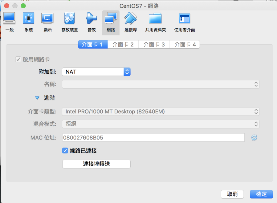Switch to the 介面卡 4 tab
The image size is (277, 203).
(185, 45)
